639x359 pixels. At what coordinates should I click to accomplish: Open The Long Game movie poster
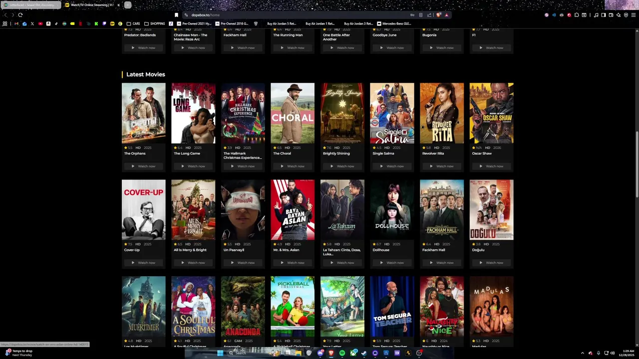(x=193, y=113)
